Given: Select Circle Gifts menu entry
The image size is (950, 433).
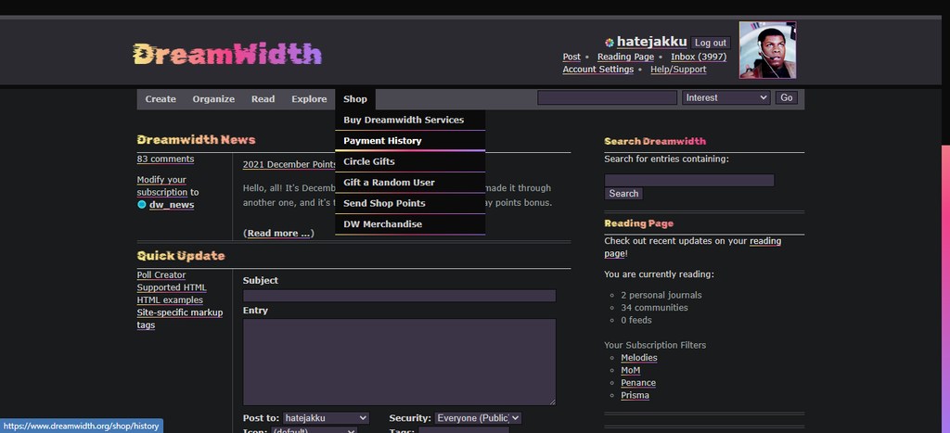Looking at the screenshot, I should tap(410, 161).
